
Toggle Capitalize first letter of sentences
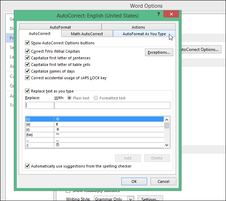point(27,58)
